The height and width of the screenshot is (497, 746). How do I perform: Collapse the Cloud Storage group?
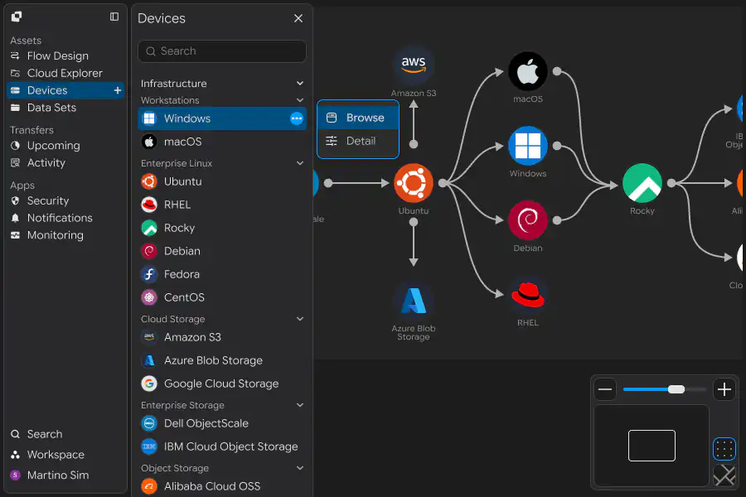(300, 319)
